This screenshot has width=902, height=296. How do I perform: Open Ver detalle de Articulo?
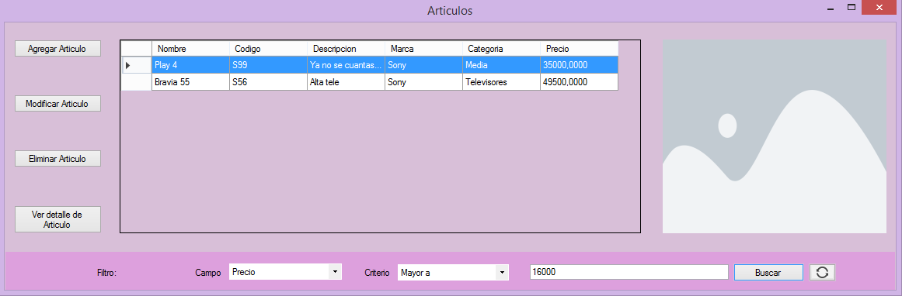point(57,219)
